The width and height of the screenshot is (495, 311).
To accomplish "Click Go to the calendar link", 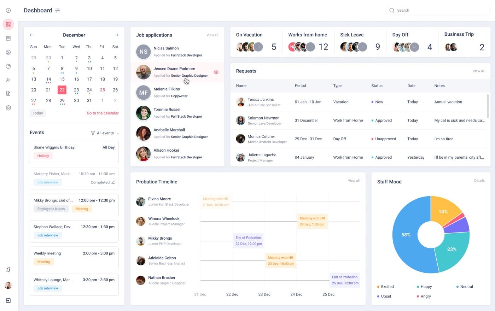I will tap(103, 113).
